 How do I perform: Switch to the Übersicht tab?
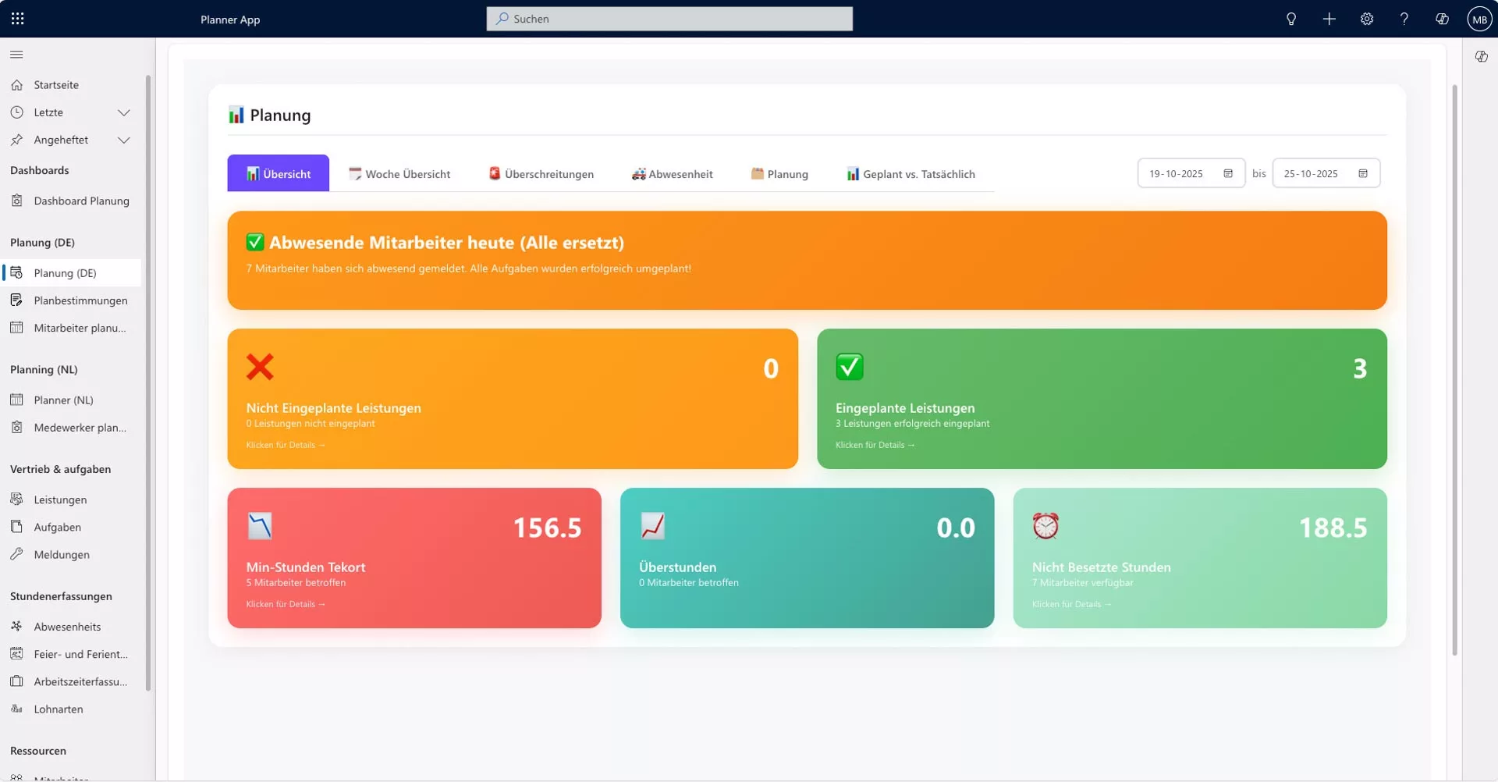pos(279,173)
